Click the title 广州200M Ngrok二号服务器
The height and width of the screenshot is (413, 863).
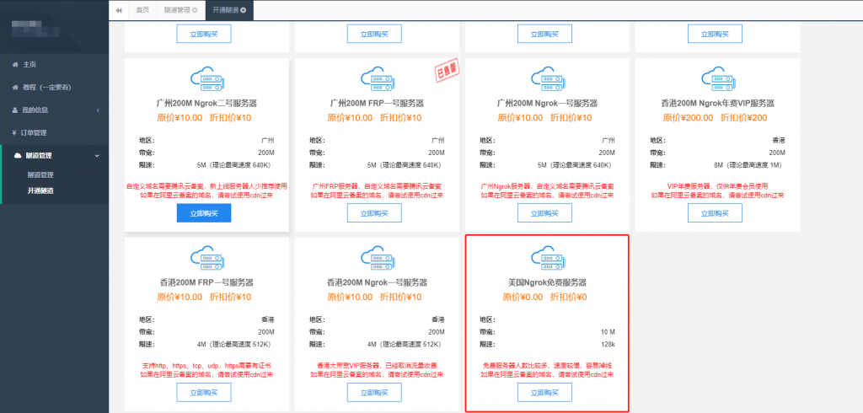[x=206, y=104]
